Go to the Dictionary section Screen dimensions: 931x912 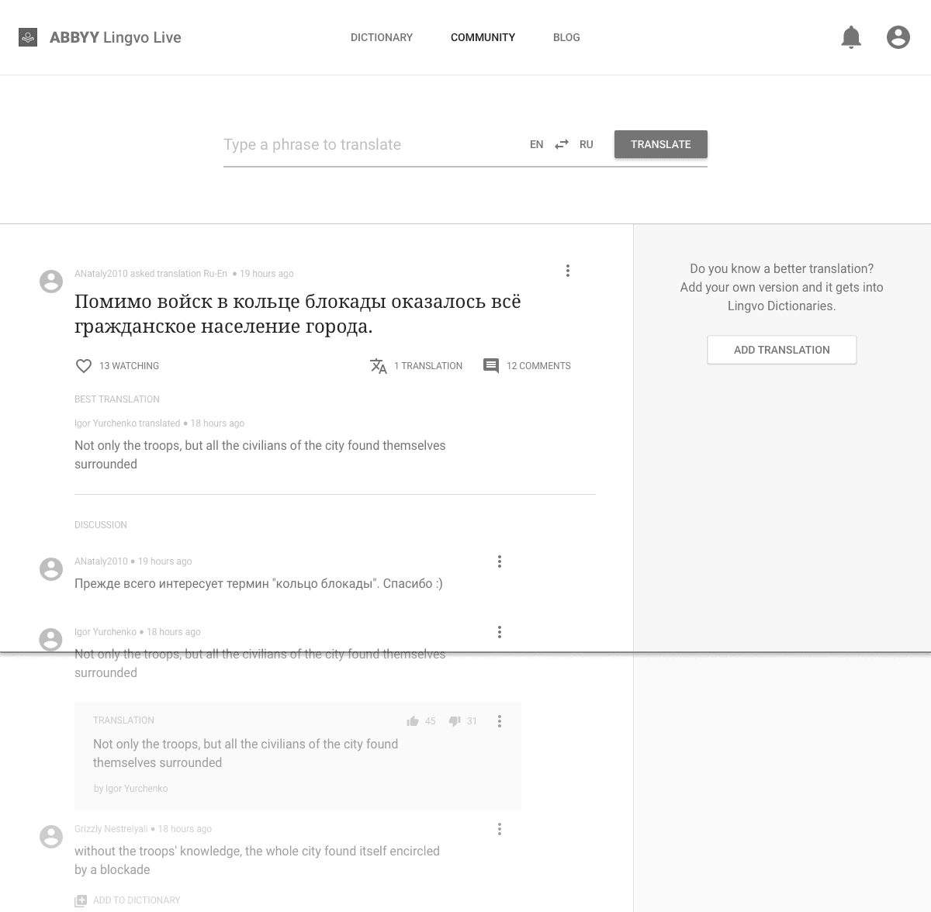pos(382,37)
